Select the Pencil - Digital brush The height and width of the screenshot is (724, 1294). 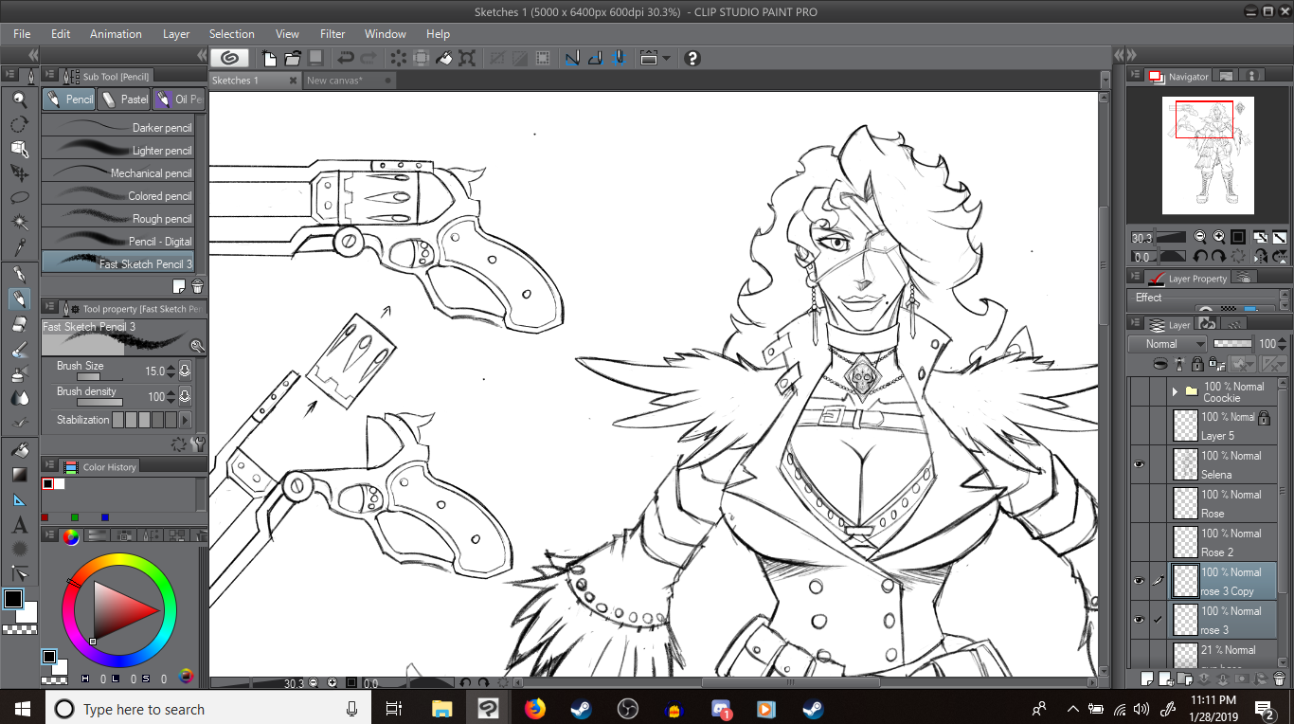pos(118,241)
